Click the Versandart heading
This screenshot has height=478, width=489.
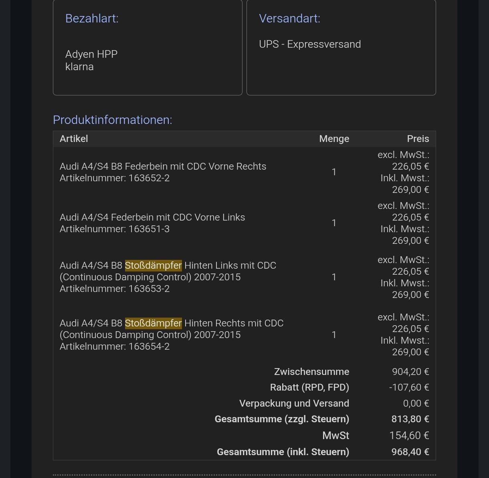point(289,18)
